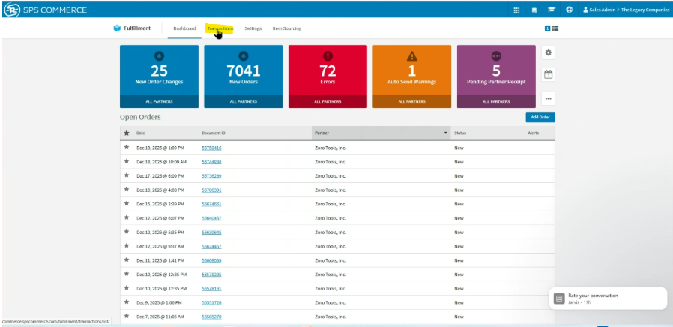The width and height of the screenshot is (673, 327).
Task: Click Zoro Tools, Inc. in Dec 16 row
Action: tap(331, 190)
